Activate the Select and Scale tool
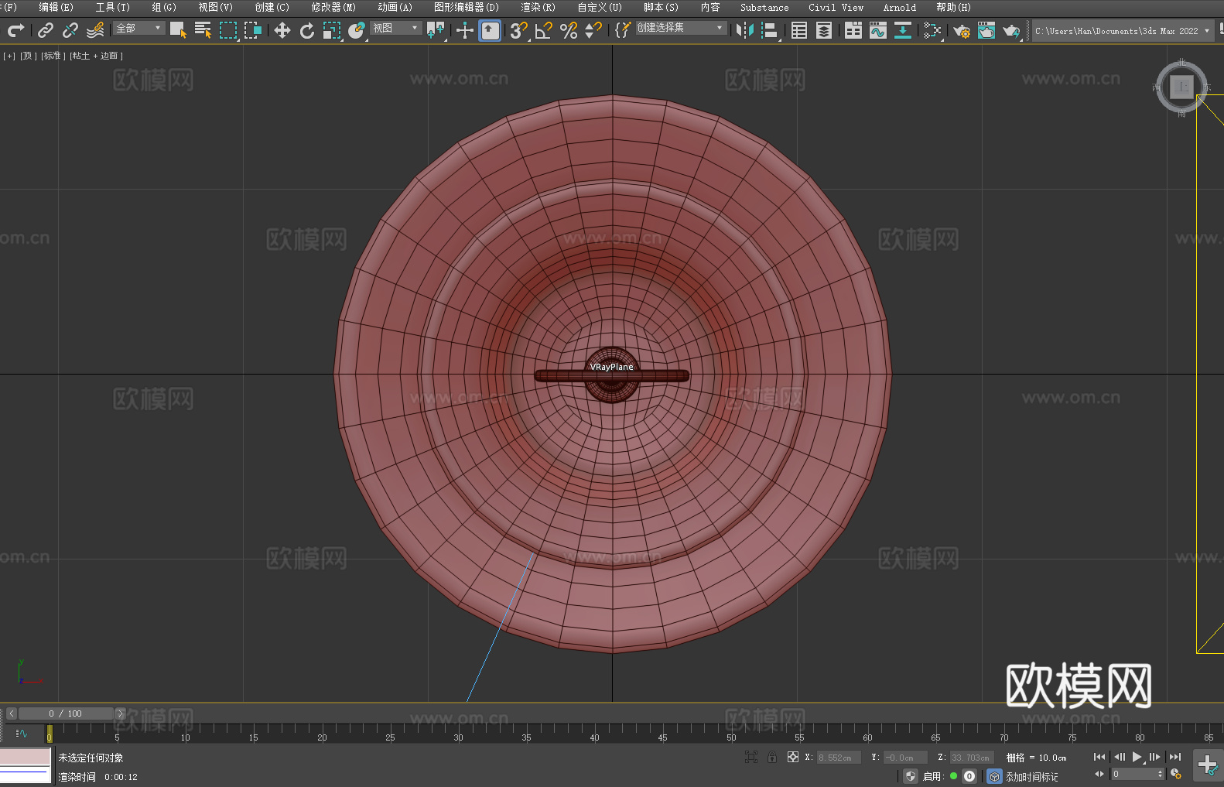This screenshot has width=1224, height=787. (332, 30)
